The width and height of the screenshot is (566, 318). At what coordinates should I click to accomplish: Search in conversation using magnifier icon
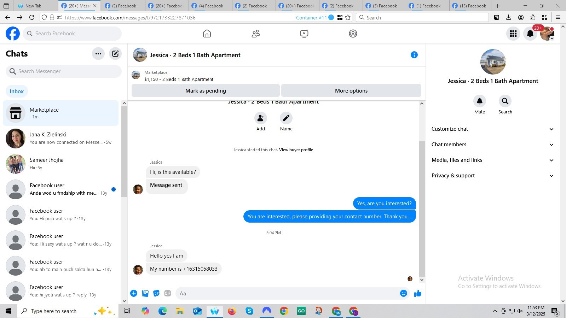click(505, 101)
